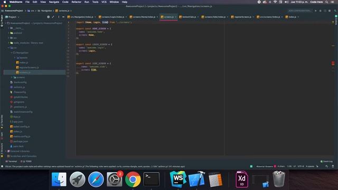Select babel.config.js in the project tree
Screen dimensions: 338x190
click(20, 127)
